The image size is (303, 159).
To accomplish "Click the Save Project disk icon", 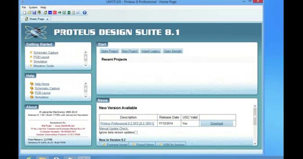I will 34,13.
